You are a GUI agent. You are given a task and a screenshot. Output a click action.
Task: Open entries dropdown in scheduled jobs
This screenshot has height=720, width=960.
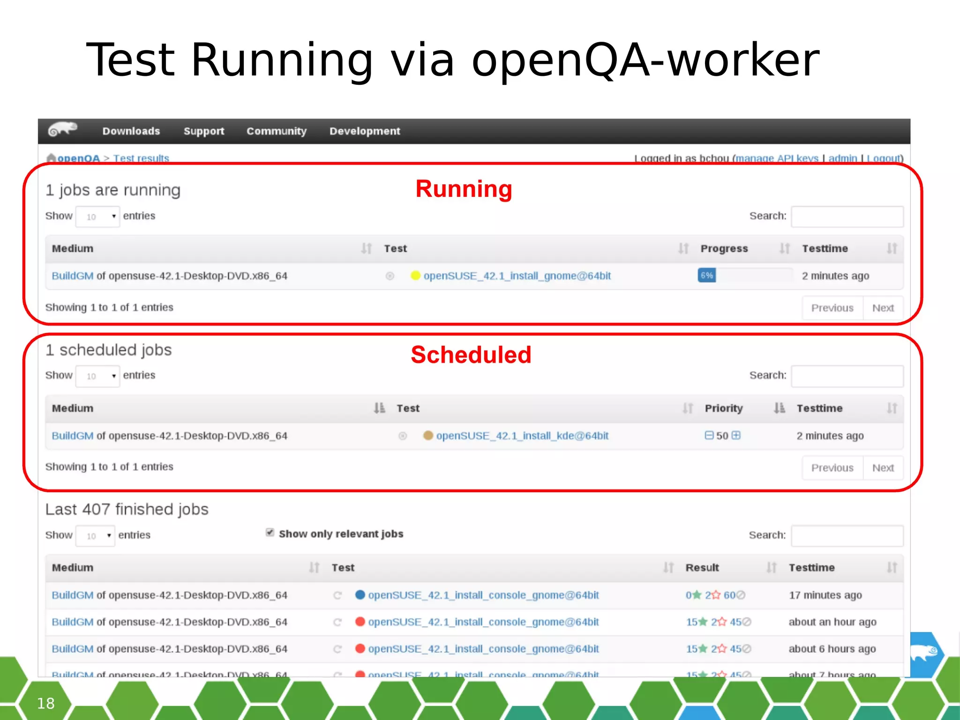point(97,376)
